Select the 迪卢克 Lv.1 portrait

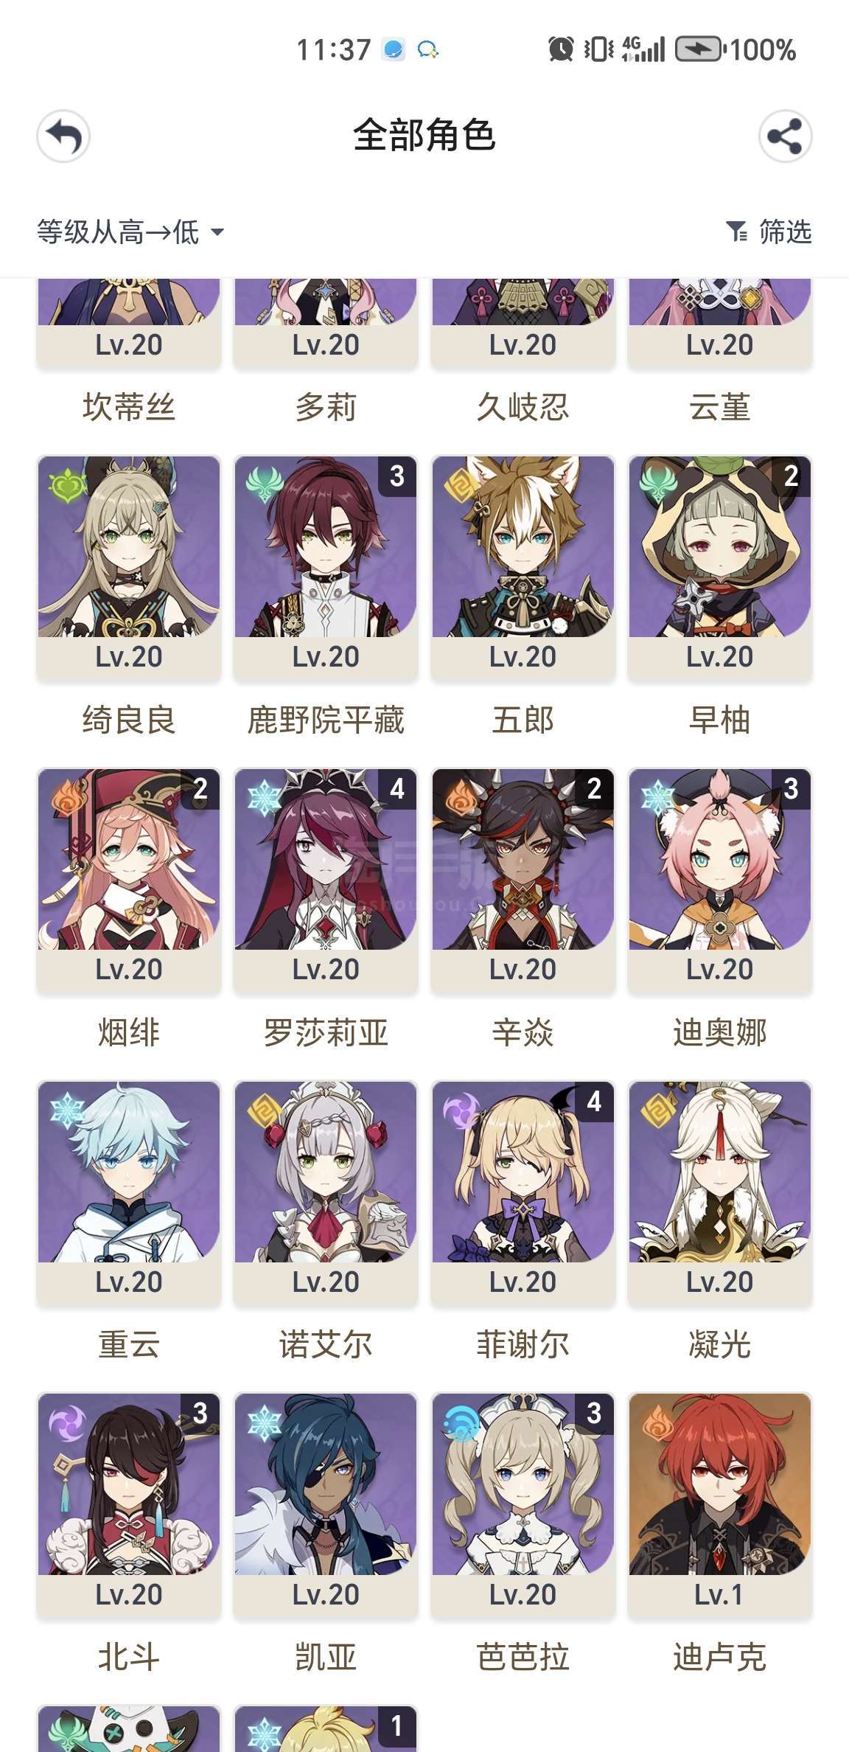coord(720,1484)
